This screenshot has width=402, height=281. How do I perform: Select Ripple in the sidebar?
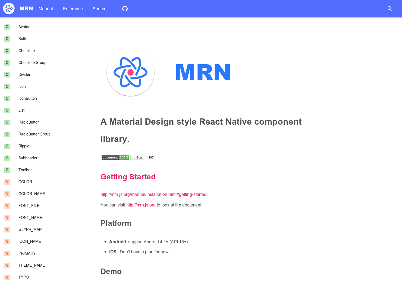pyautogui.click(x=24, y=146)
